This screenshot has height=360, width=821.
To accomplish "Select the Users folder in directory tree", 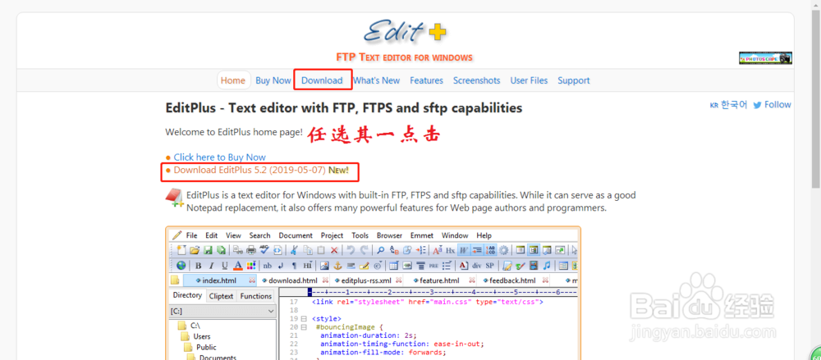I will point(195,336).
